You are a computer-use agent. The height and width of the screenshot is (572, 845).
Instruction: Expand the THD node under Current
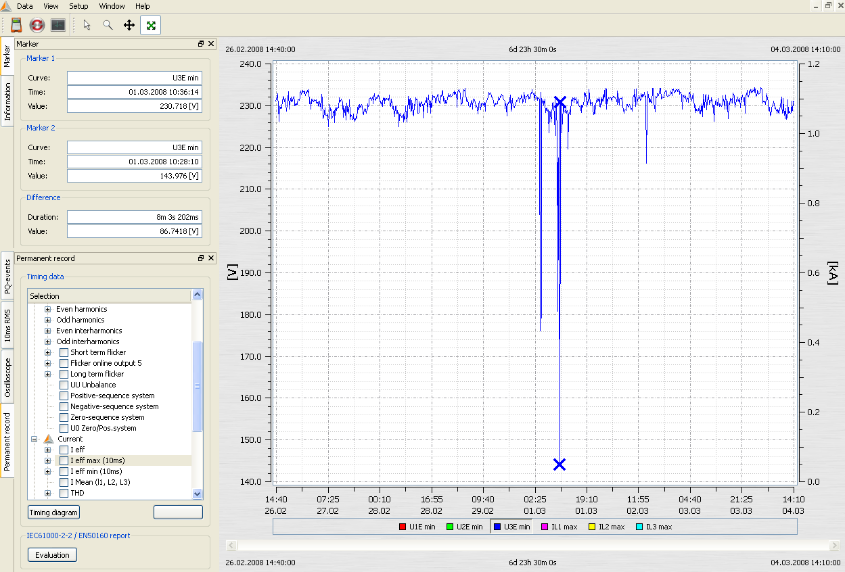48,493
